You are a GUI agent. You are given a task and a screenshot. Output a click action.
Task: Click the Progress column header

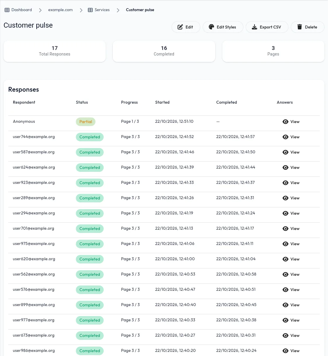pyautogui.click(x=129, y=102)
